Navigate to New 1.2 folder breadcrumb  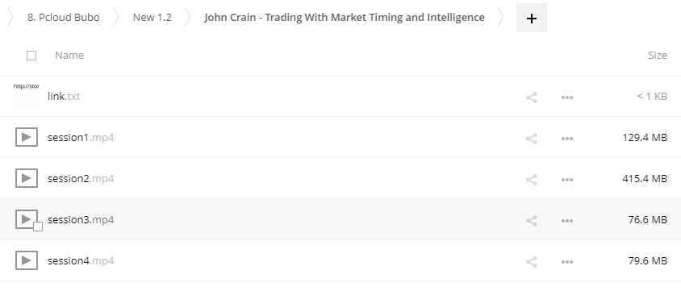coord(152,18)
